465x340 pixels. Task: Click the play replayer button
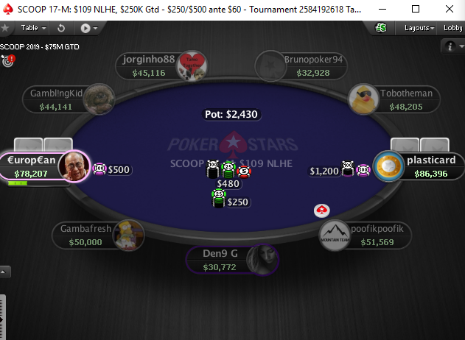click(x=85, y=29)
